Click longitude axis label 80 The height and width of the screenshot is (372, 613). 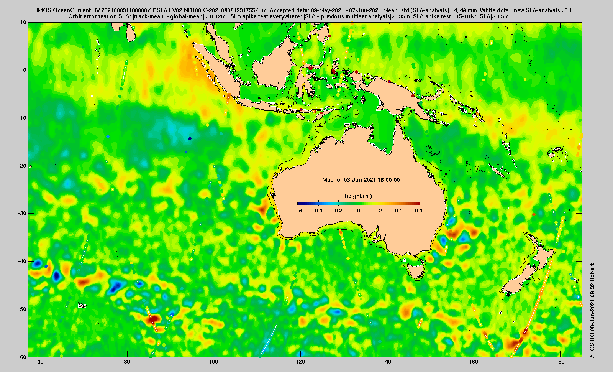(127, 362)
